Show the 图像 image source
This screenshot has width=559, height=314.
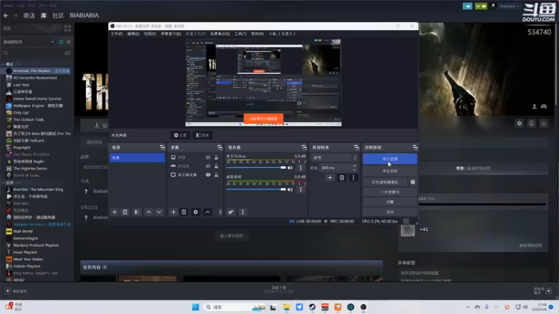[x=208, y=158]
